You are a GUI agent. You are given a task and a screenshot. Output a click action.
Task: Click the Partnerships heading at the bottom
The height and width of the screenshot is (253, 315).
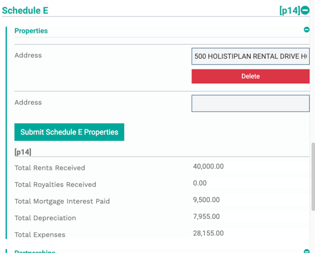point(35,251)
